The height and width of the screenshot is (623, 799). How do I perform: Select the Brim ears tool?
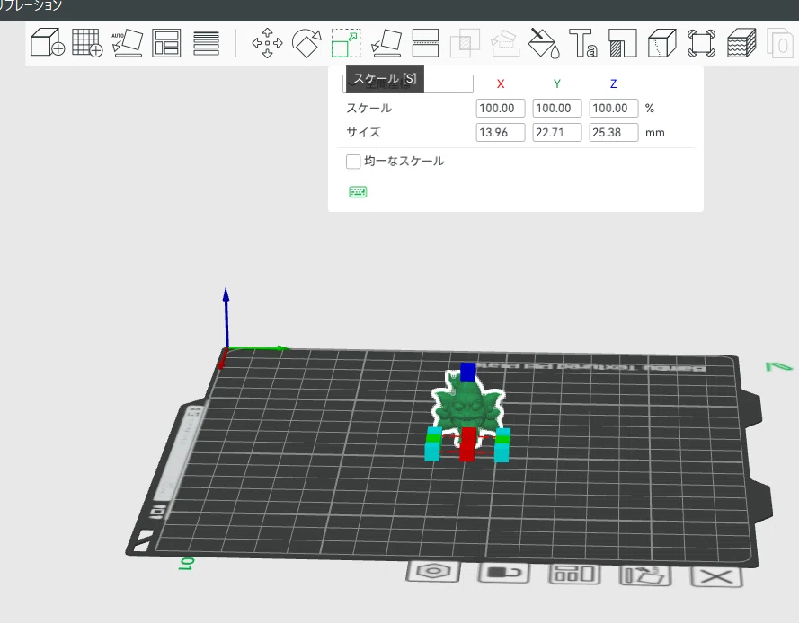701,43
